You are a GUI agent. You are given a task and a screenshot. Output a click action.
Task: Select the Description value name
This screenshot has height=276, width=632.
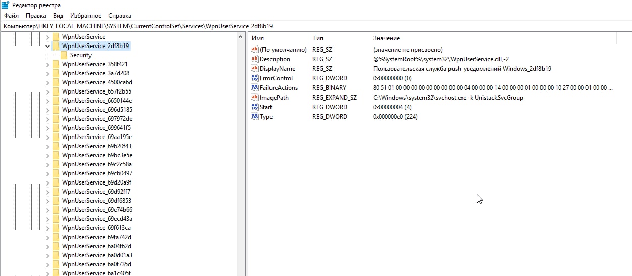click(275, 59)
